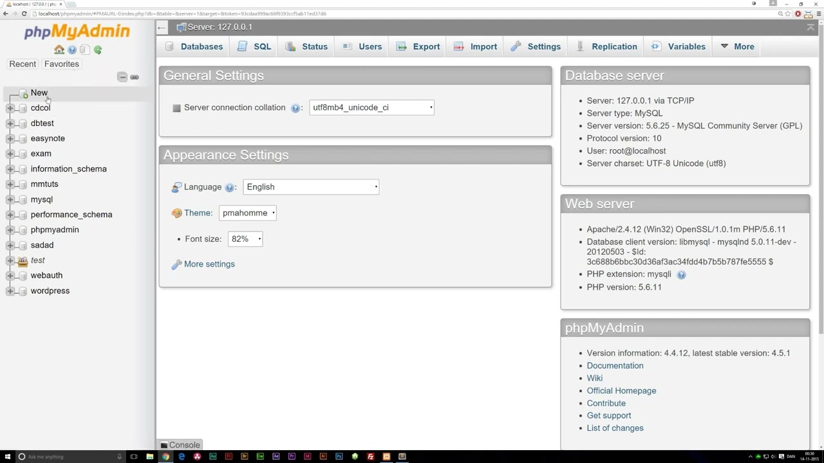Bookmark page with Chrome star icon

tap(788, 14)
